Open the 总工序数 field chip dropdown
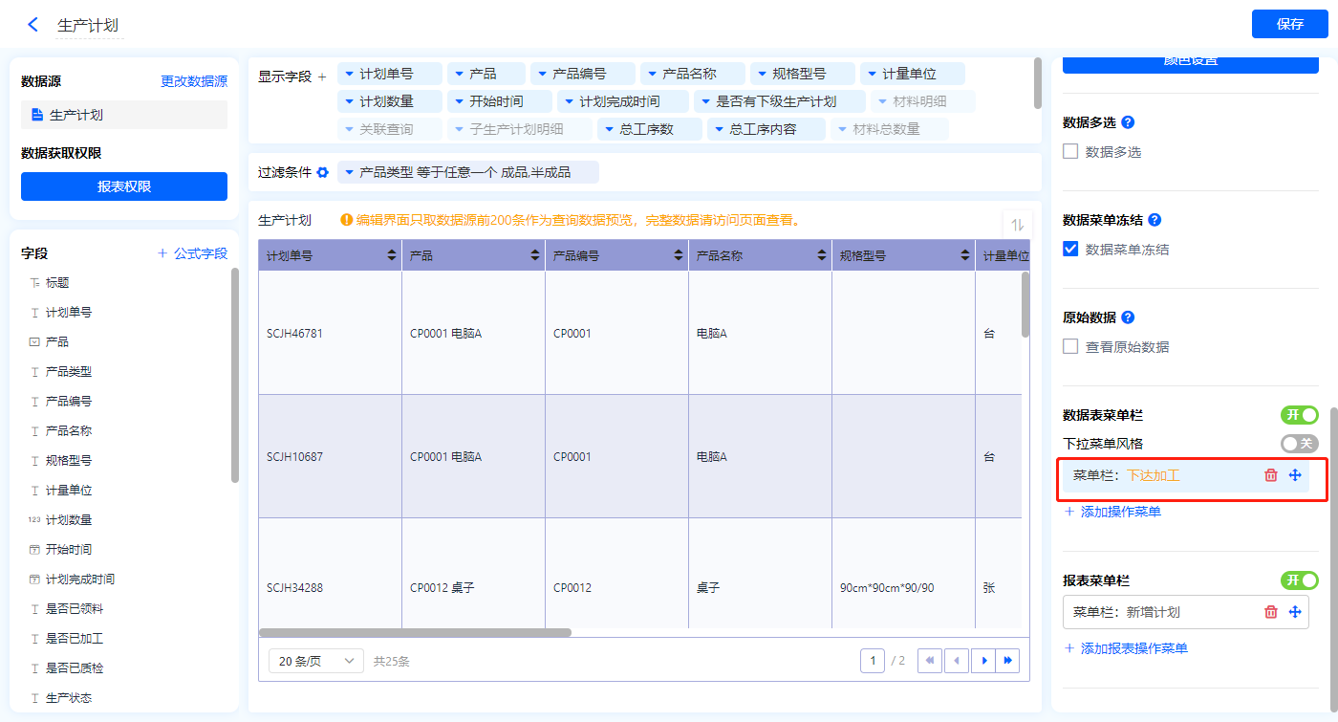The width and height of the screenshot is (1338, 722). [610, 129]
